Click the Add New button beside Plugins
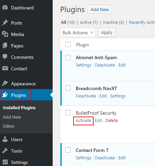The width and height of the screenshot is (155, 166). pyautogui.click(x=100, y=9)
